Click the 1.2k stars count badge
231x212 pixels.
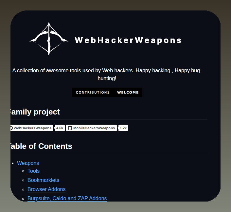coord(123,128)
